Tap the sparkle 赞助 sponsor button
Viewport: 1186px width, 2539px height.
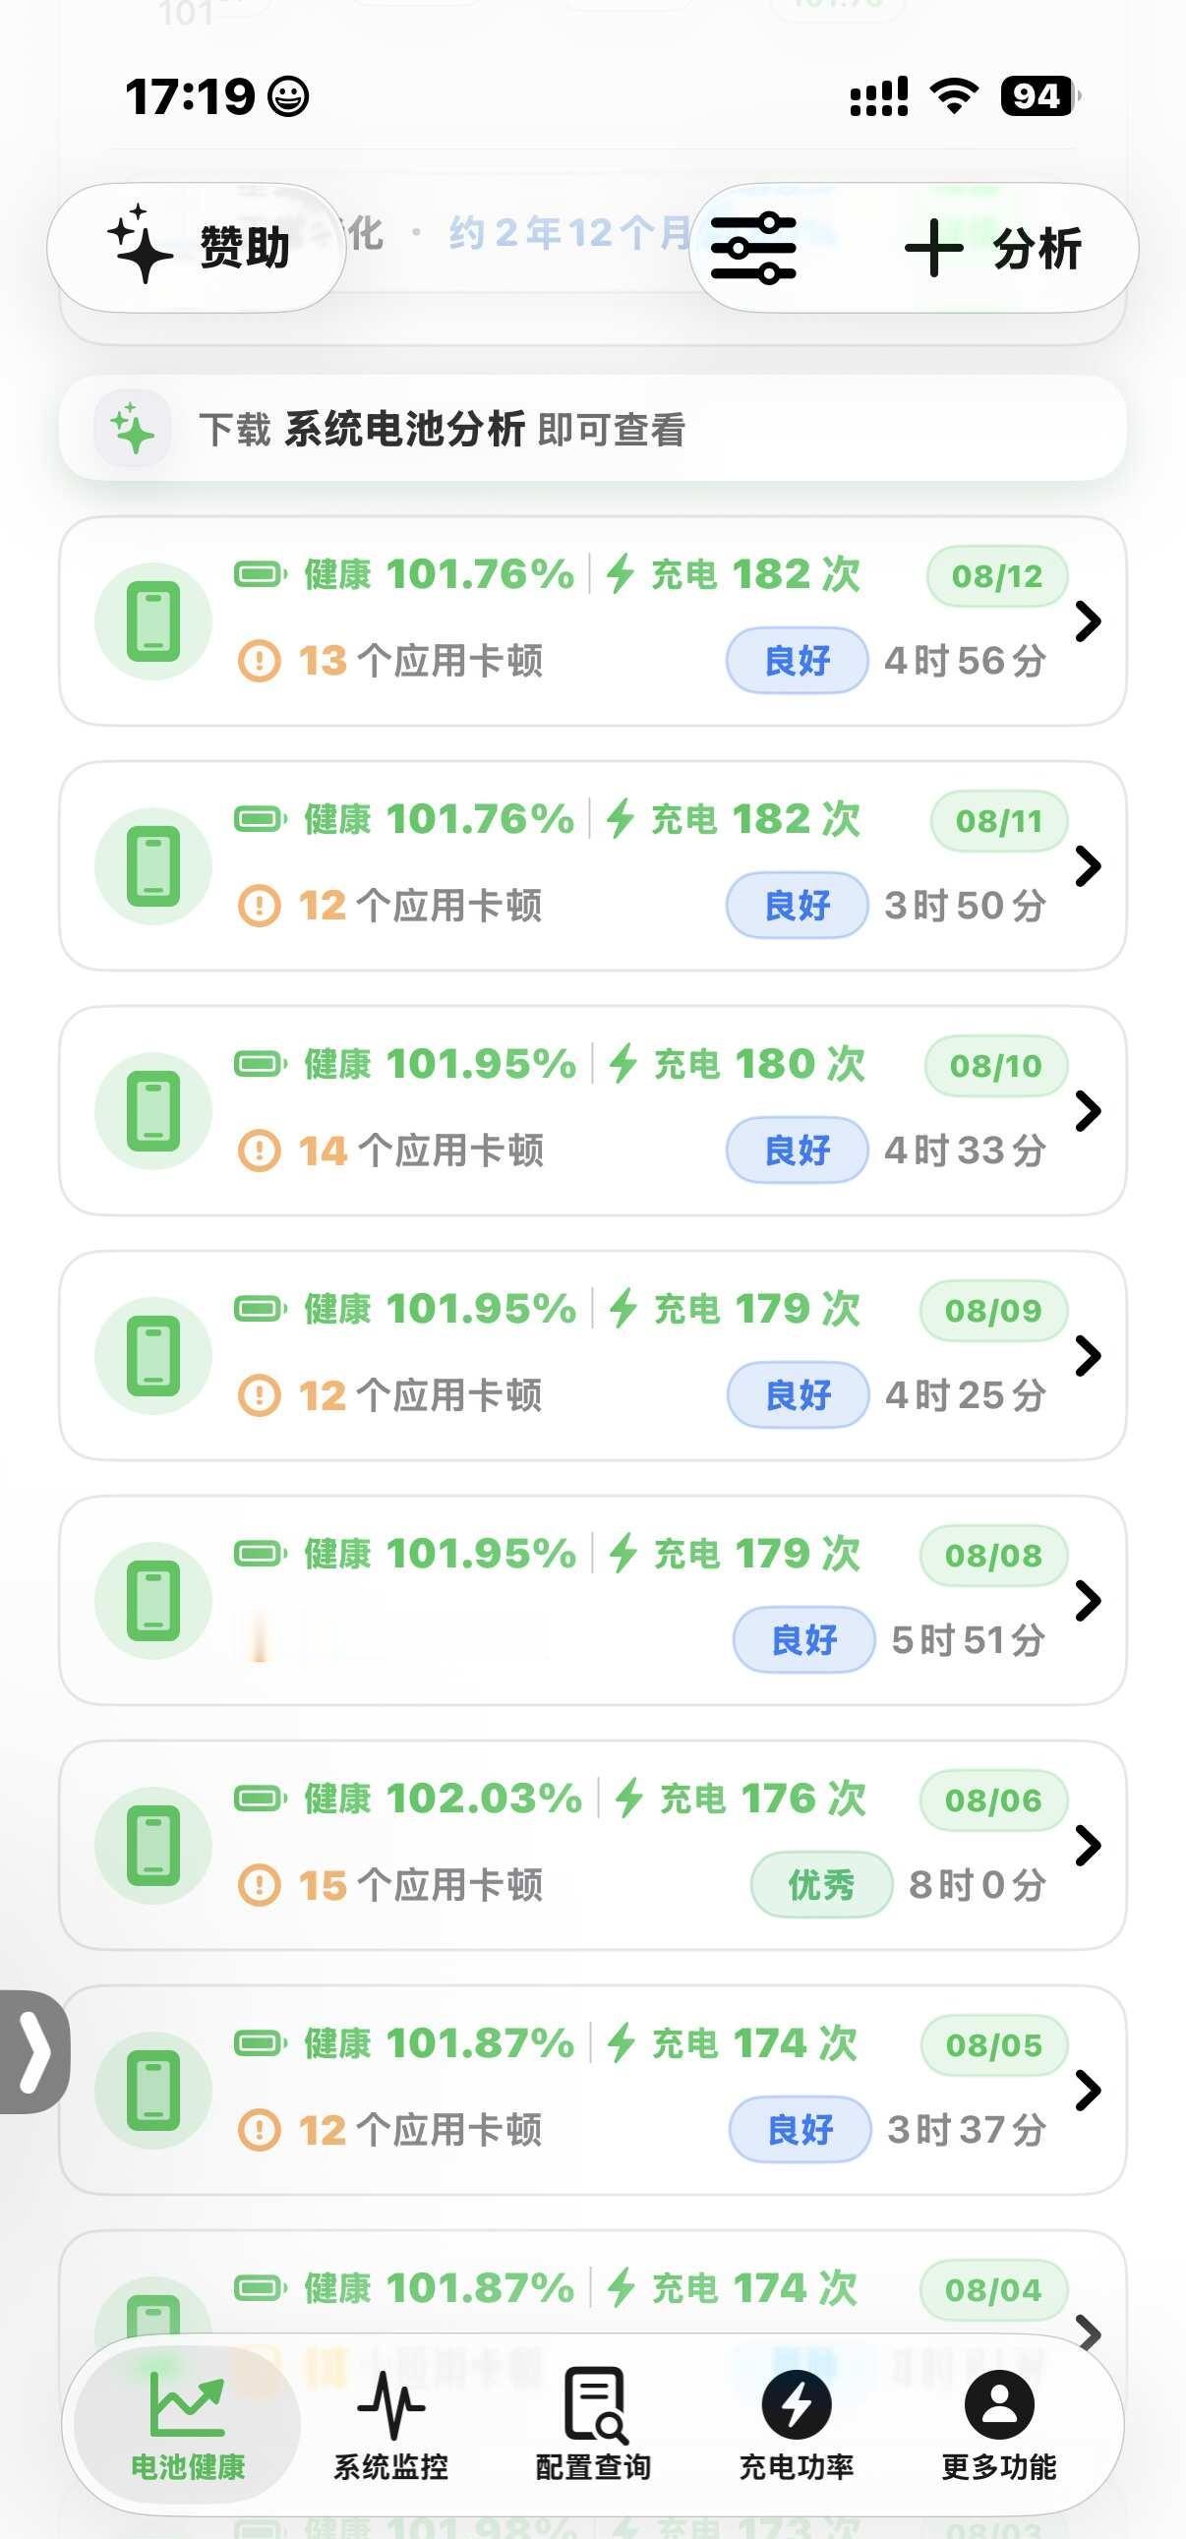coord(196,248)
